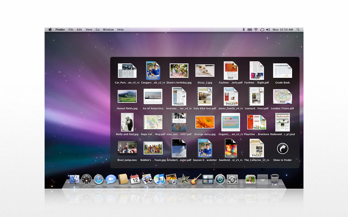Image resolution: width=348 pixels, height=217 pixels.
Task: Open iCal calendar icon
Action: tap(135, 179)
